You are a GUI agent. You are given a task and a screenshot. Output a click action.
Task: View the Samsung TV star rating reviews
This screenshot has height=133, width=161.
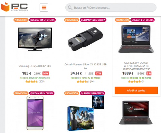(x=35, y=82)
